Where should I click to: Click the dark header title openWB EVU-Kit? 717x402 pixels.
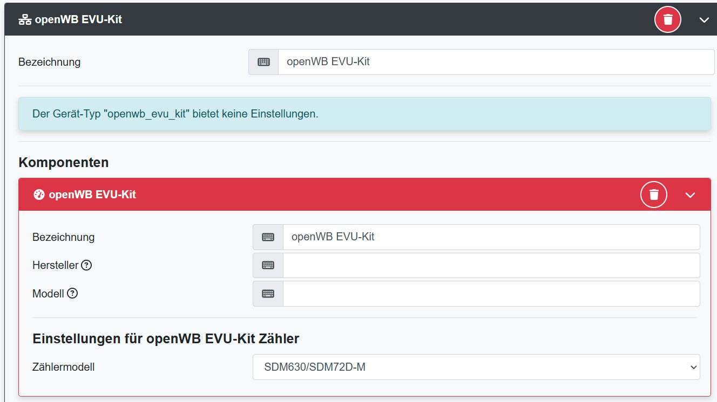(78, 19)
